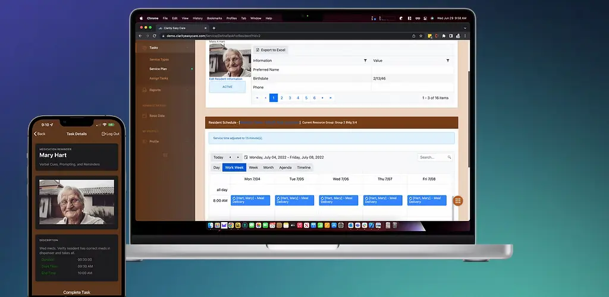Open the Bookmarks menu

tap(214, 18)
